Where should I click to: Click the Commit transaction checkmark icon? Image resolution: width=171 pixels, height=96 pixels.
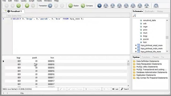[x=56, y=6]
